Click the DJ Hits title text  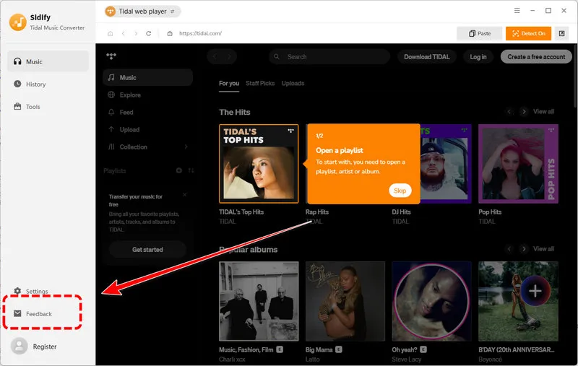point(401,212)
